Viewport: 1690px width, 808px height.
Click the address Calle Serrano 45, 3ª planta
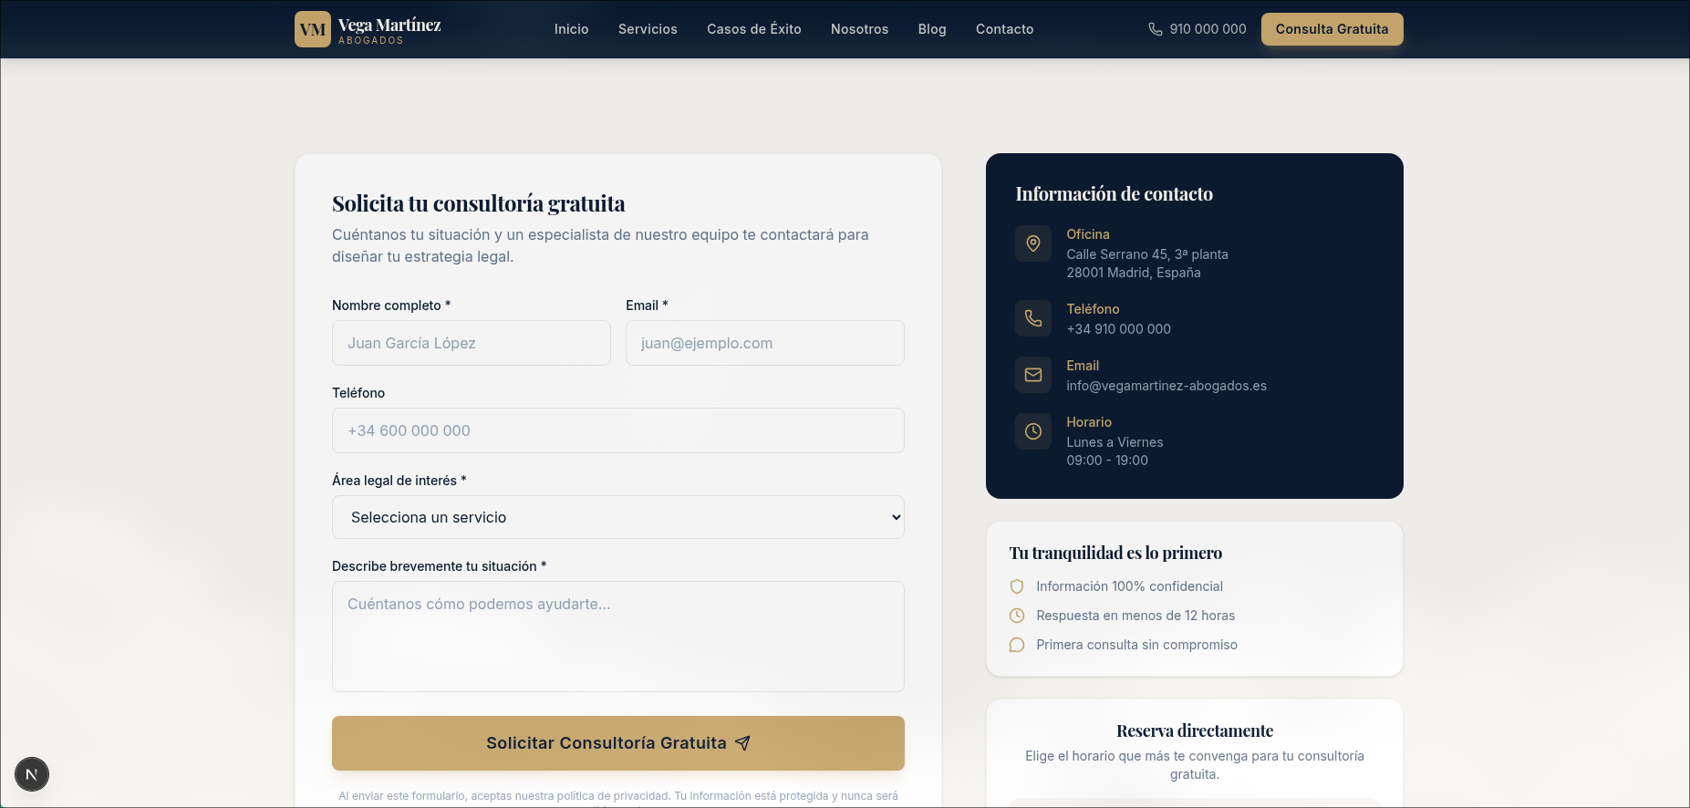tap(1147, 254)
